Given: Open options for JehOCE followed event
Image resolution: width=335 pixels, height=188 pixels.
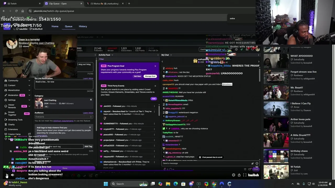Looking at the screenshot, I should click(x=154, y=106).
